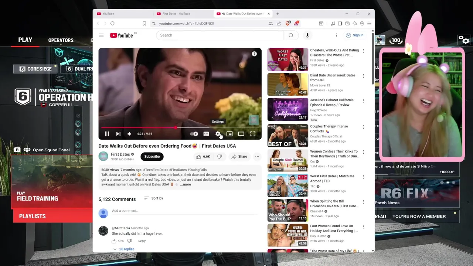The height and width of the screenshot is (266, 473).
Task: Open PLAYLISTS in the game menu
Action: pyautogui.click(x=52, y=216)
